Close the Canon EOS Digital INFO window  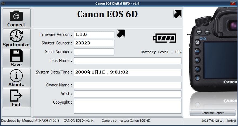233,3
